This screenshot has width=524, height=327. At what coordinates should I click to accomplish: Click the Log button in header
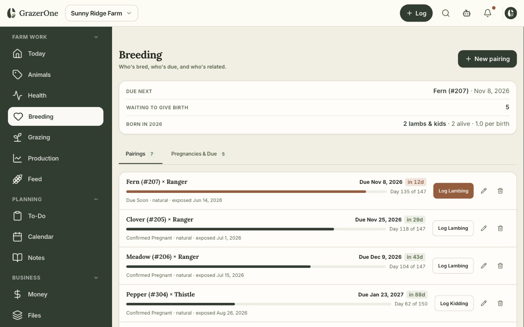coord(416,13)
